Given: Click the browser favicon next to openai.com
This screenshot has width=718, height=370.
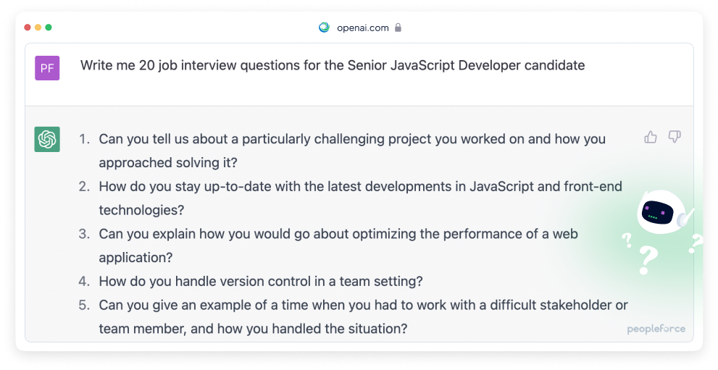Looking at the screenshot, I should pos(324,28).
